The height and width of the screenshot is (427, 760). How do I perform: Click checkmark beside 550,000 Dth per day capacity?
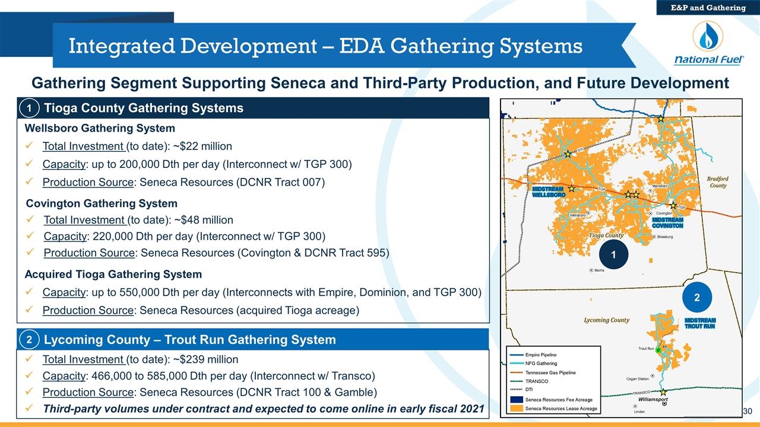click(30, 292)
